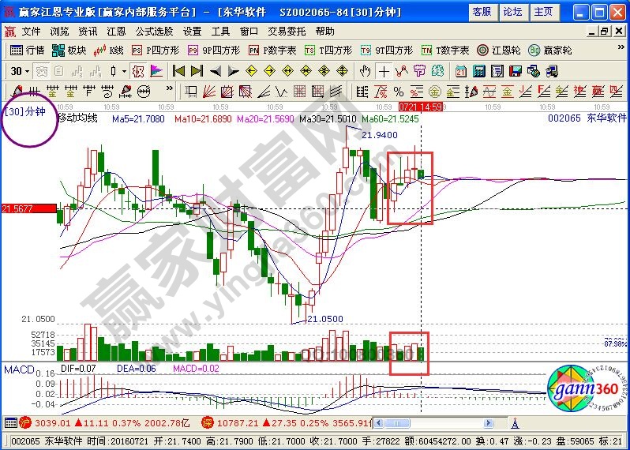Toggle the crosshair cursor mode
Image resolution: width=630 pixels, height=450 pixels.
[x=384, y=71]
